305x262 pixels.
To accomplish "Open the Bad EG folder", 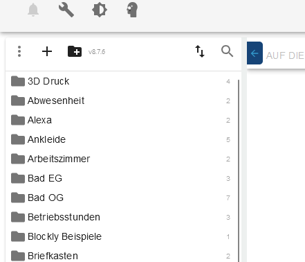I will [121, 178].
